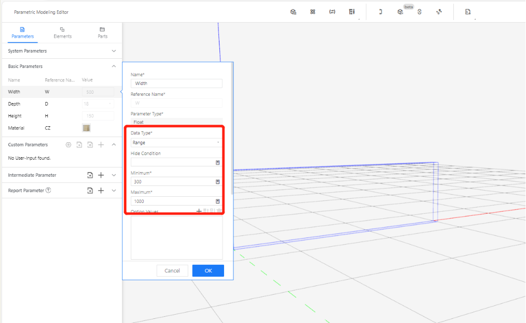Click the beta-labeled cube icon in toolbar
Screen dimensions: 526x323
click(x=400, y=12)
